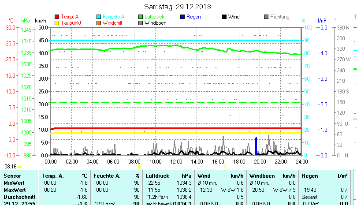Toggle the Windchill series via its legend label
Viewport: 357px width, 205px height.
pyautogui.click(x=113, y=22)
